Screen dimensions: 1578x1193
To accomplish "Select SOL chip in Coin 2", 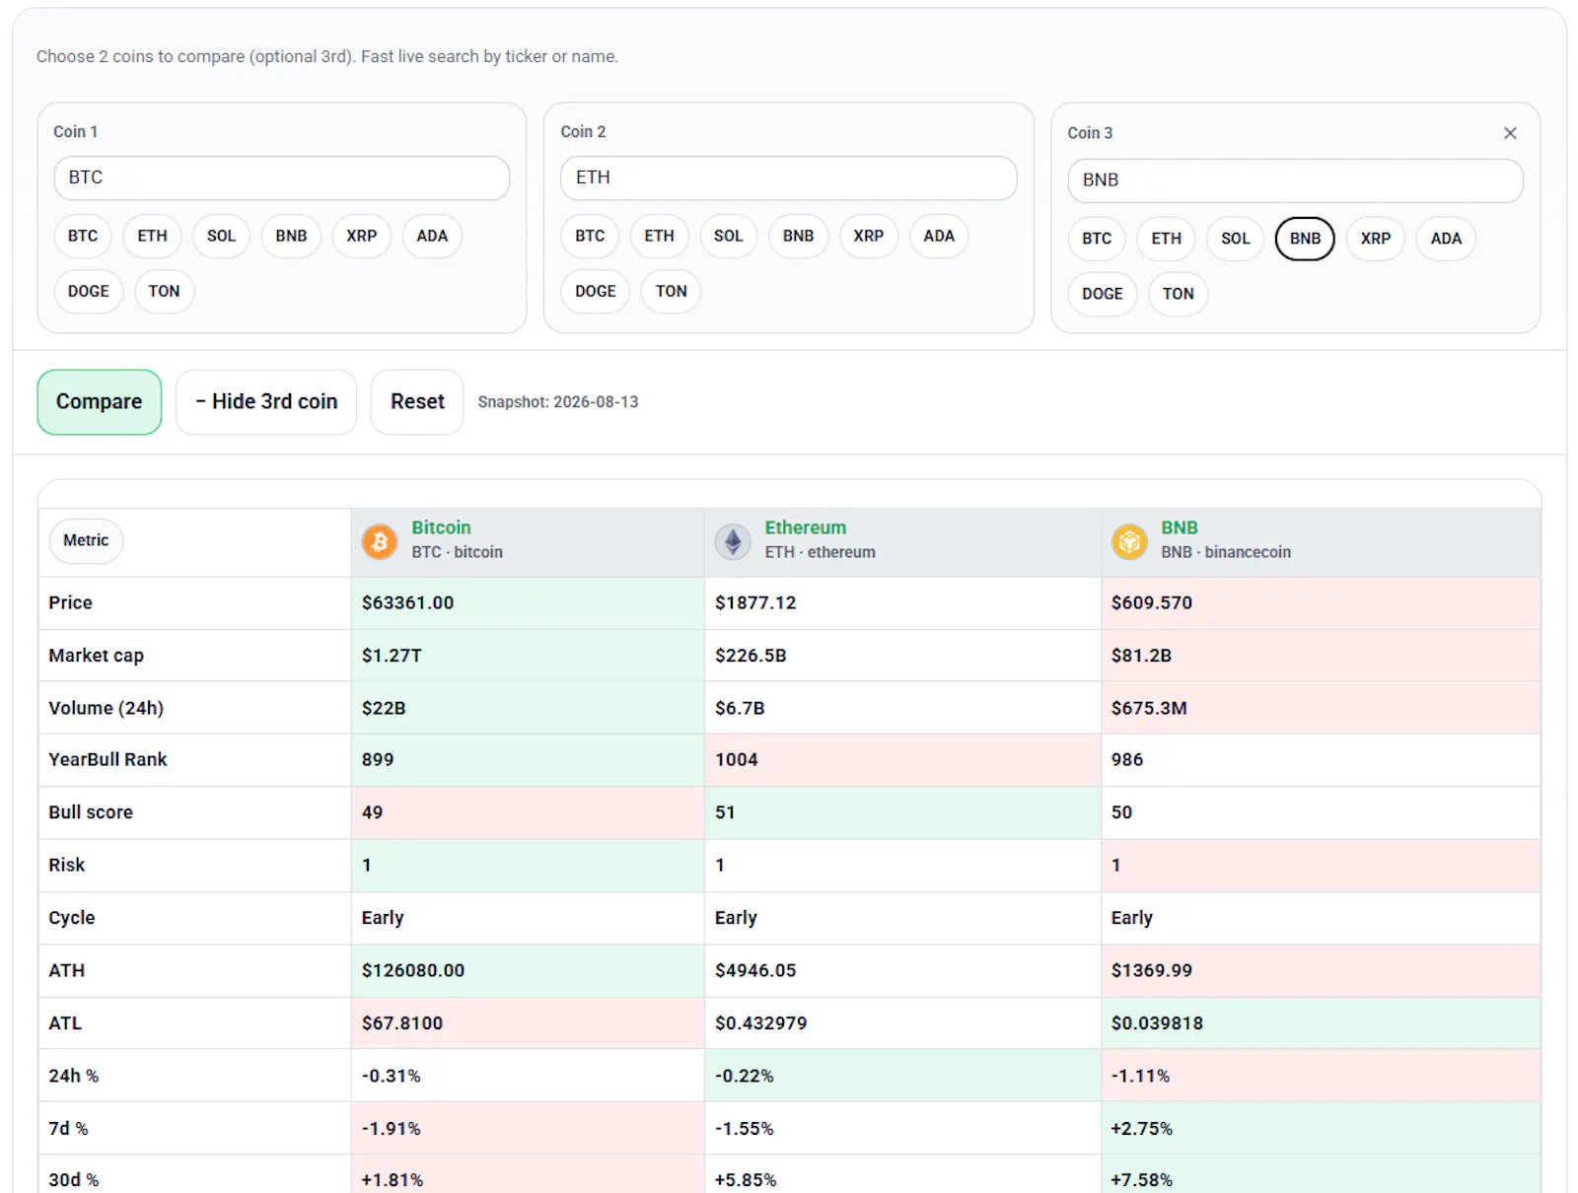I will 729,237.
